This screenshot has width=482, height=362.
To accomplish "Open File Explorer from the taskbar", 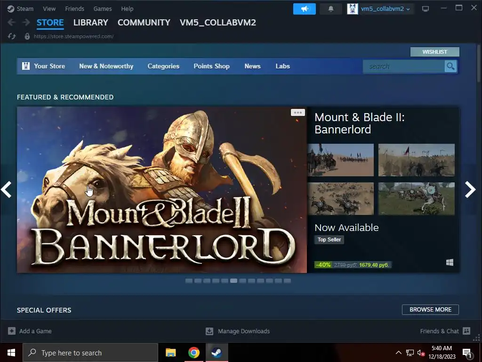I will (170, 353).
